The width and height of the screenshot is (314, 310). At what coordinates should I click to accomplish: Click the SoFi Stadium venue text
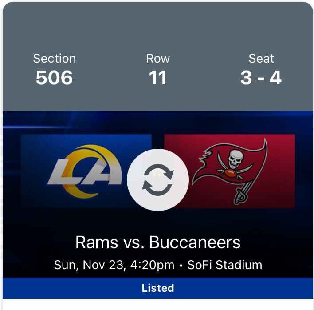coord(224,265)
